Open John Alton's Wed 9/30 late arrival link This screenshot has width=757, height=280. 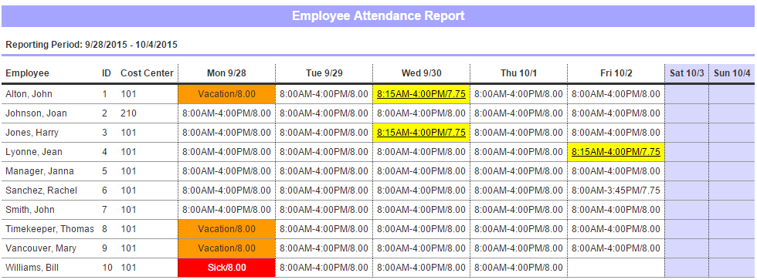[421, 94]
